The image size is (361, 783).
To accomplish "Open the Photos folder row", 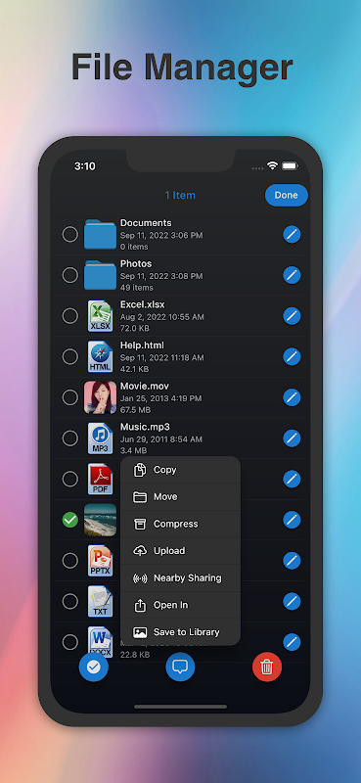I will [180, 275].
